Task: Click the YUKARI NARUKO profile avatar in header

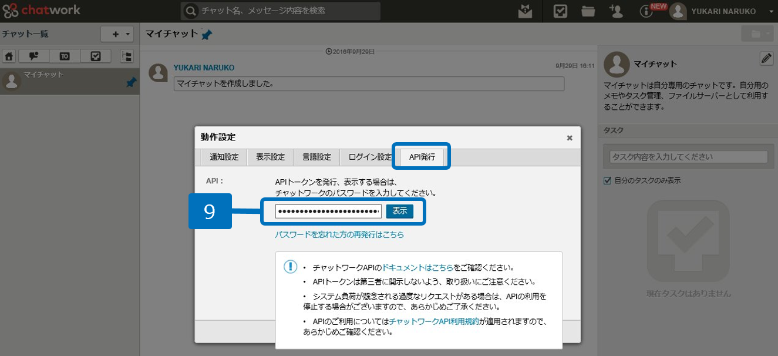Action: [678, 11]
